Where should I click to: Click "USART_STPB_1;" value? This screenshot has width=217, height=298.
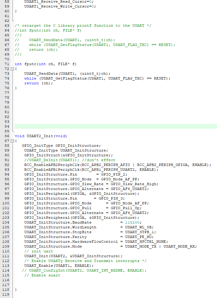pos(140,232)
